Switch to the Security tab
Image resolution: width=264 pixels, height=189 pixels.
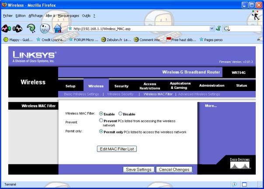click(122, 86)
